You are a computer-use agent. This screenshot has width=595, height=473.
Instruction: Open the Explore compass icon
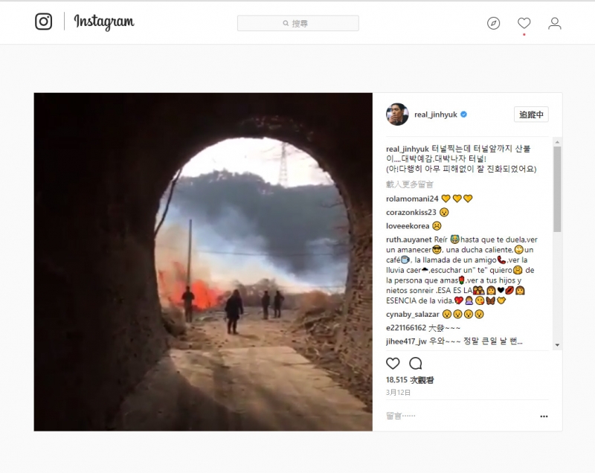point(493,24)
